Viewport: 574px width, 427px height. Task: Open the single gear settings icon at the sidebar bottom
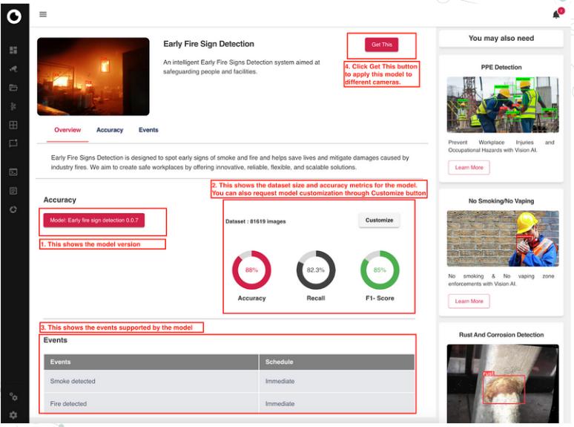(x=13, y=411)
